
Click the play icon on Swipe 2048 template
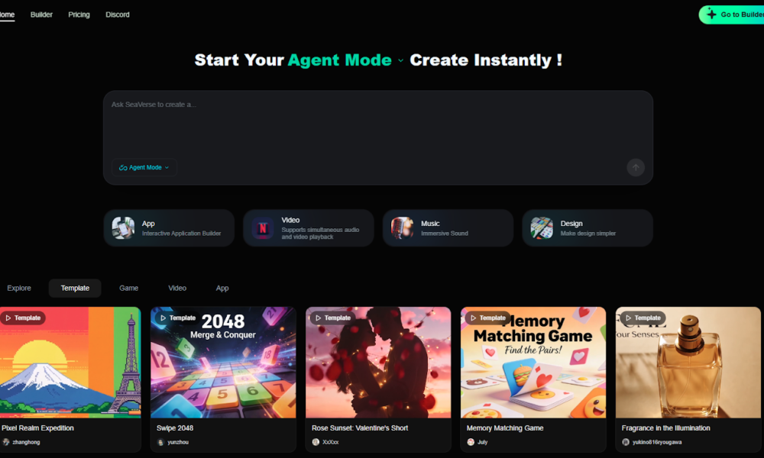[163, 318]
